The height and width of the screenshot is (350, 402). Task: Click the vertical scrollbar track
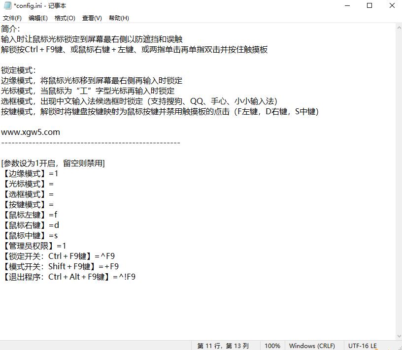tap(399, 182)
